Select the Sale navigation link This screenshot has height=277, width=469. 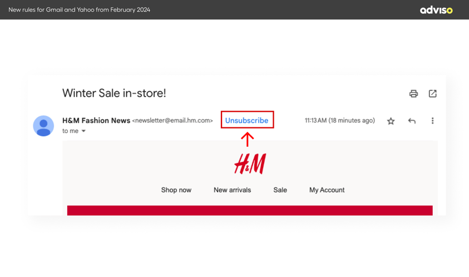click(x=280, y=190)
